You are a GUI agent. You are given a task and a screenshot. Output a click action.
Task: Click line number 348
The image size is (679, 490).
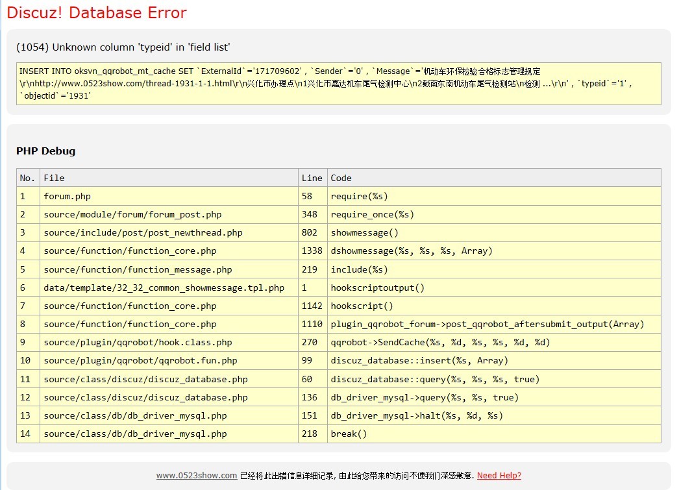[313, 214]
